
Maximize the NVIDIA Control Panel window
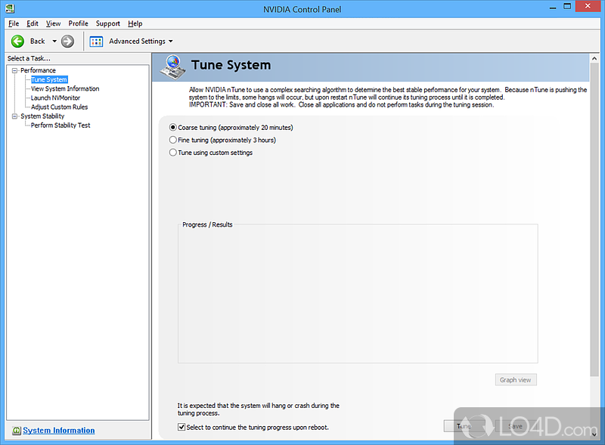click(567, 7)
